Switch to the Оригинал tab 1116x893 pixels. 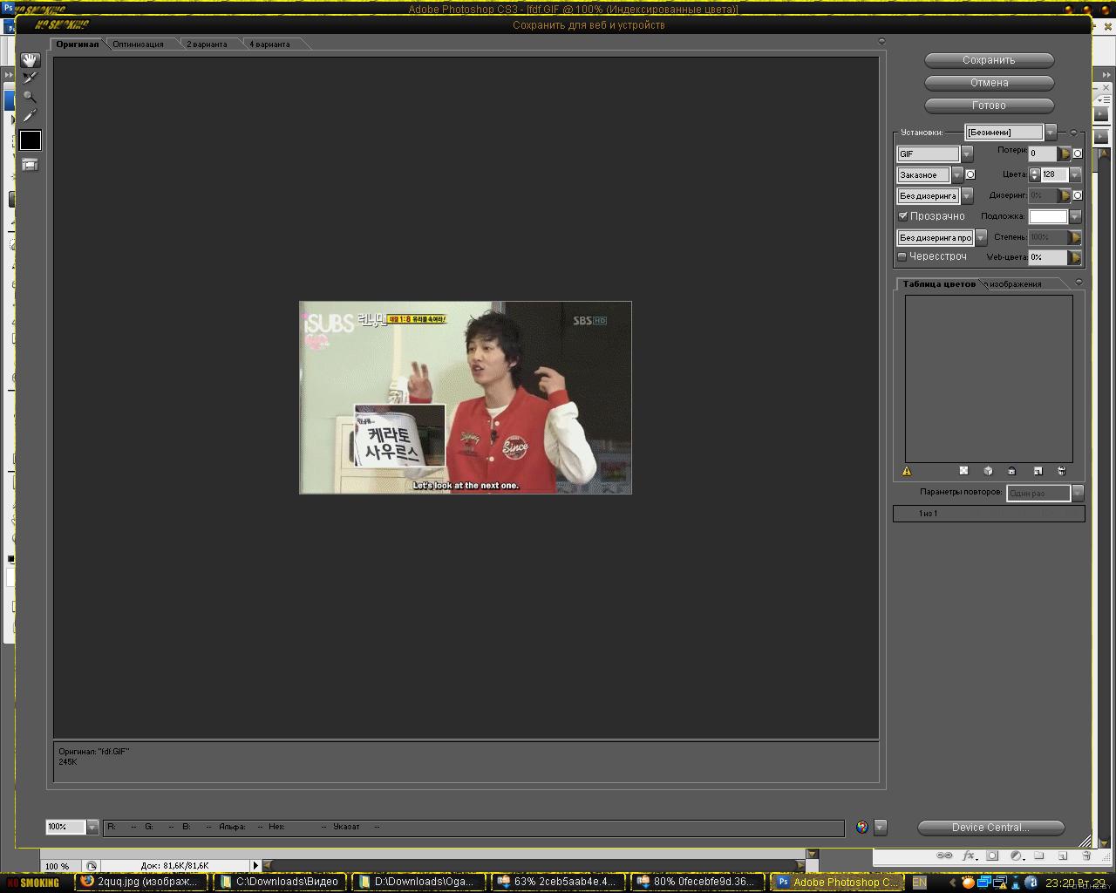click(78, 44)
